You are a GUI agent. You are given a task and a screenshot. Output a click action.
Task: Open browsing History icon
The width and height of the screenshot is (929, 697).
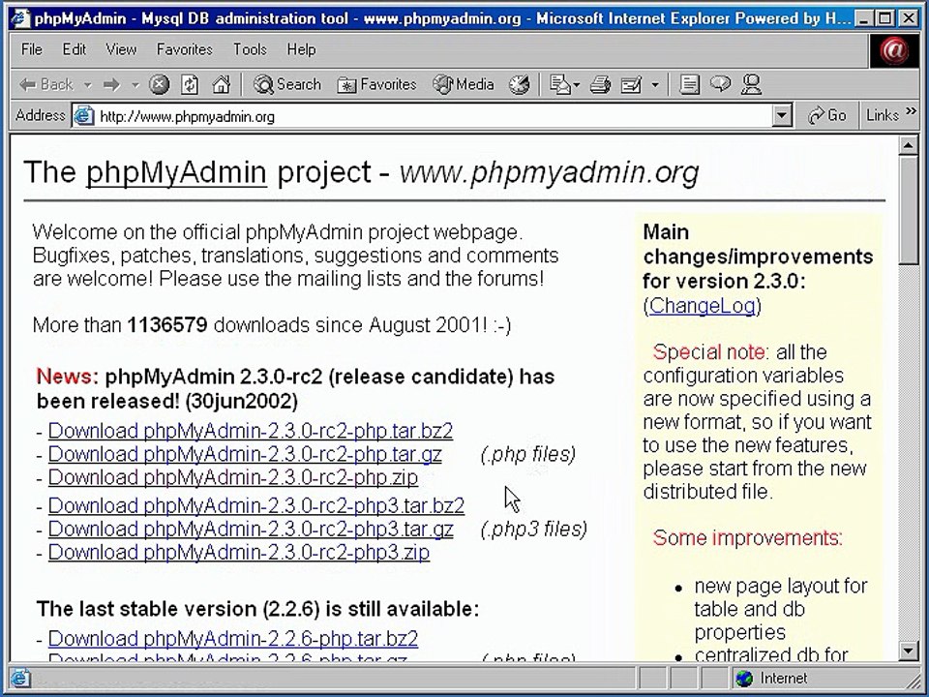(520, 85)
